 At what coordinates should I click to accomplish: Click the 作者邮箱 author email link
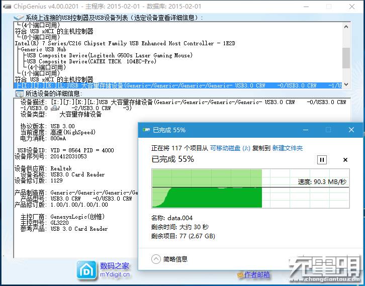click(x=256, y=274)
